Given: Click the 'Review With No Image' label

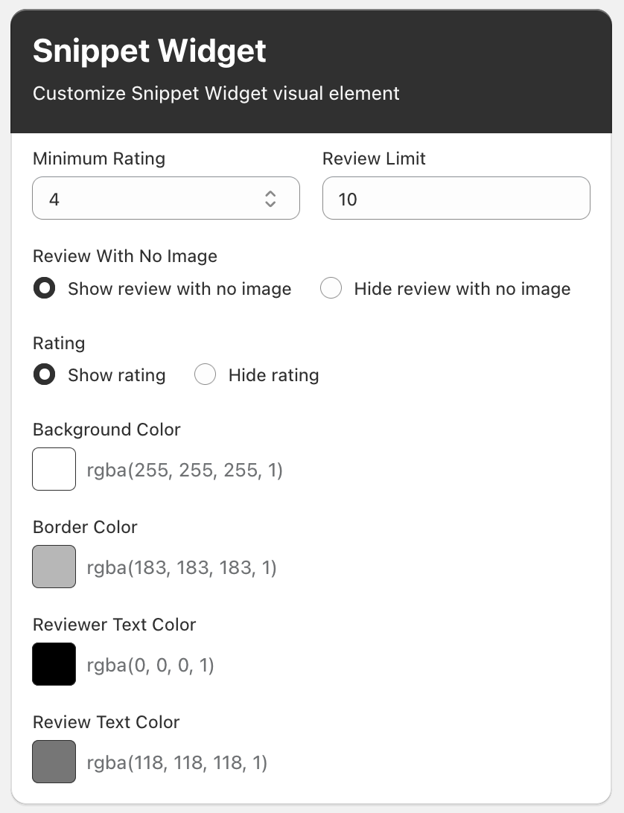Looking at the screenshot, I should [124, 256].
